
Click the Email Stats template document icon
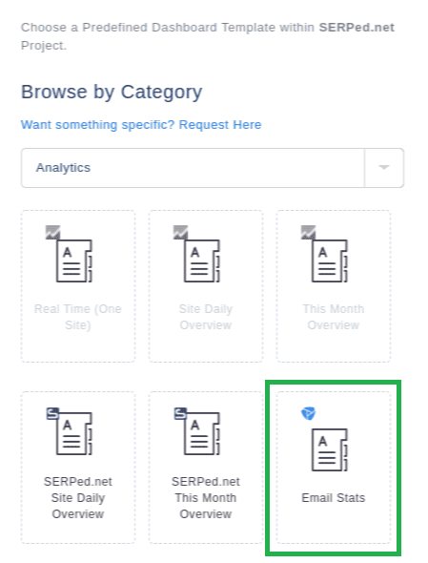(330, 449)
